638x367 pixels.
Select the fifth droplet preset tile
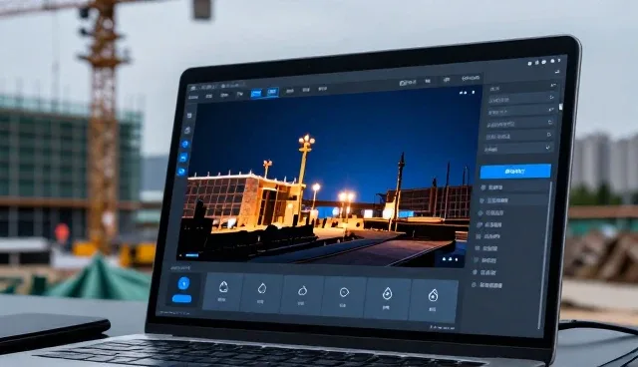pyautogui.click(x=388, y=298)
